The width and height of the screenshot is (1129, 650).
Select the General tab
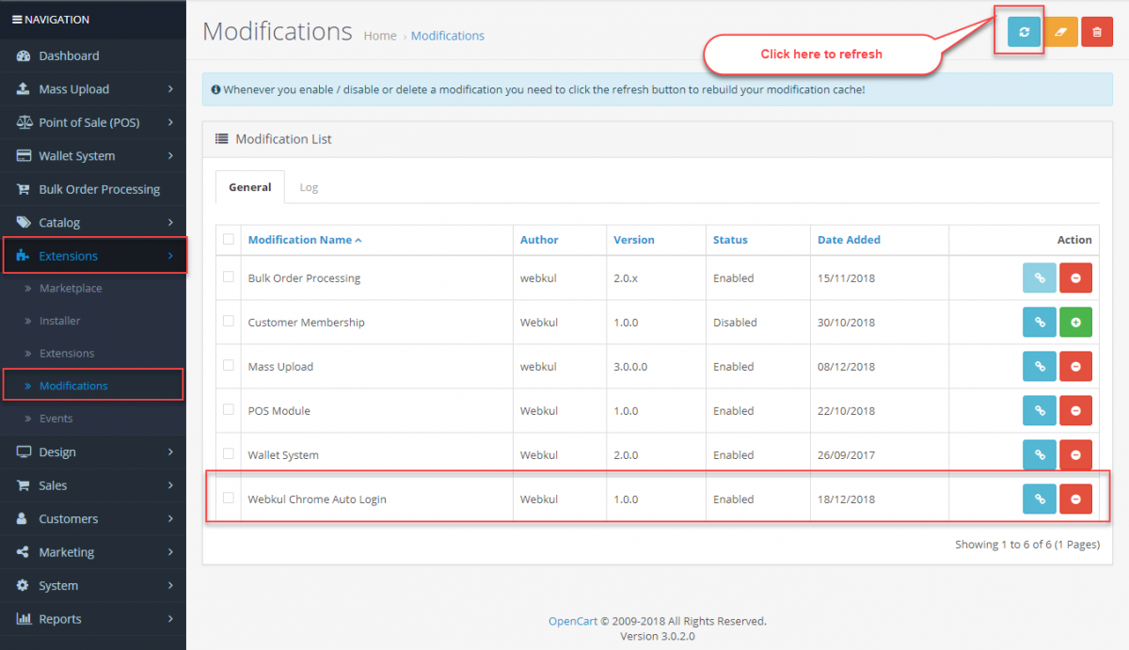click(x=250, y=187)
